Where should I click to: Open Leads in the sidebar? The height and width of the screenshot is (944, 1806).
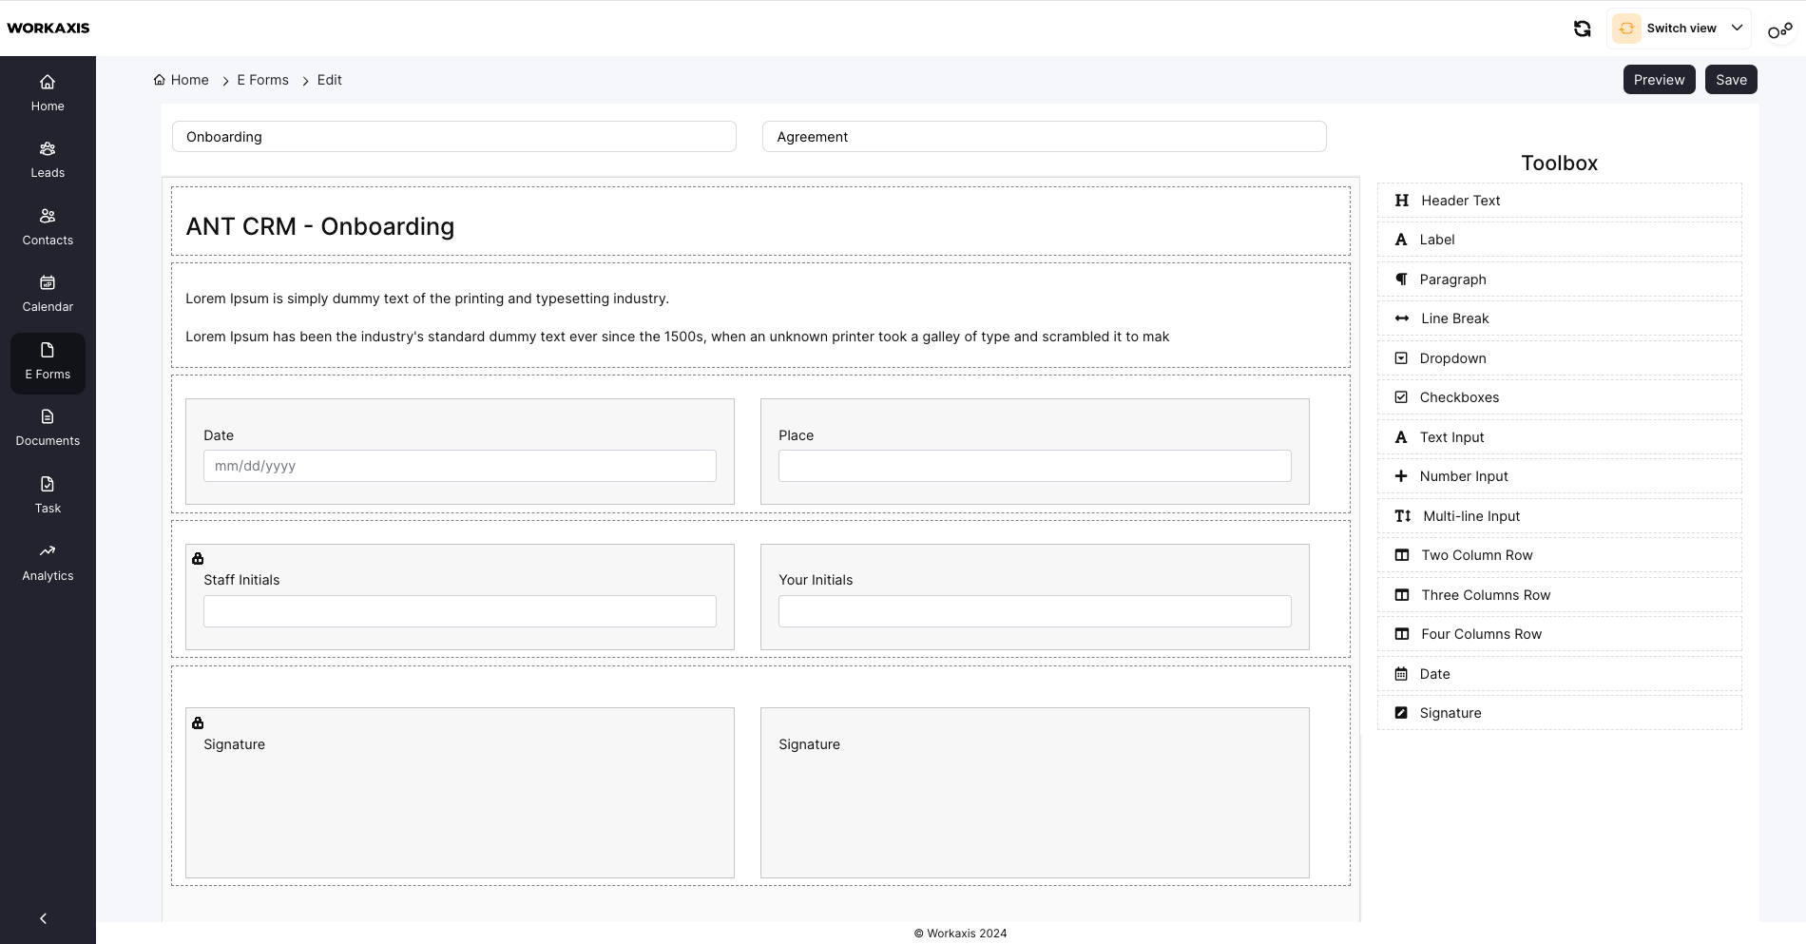[48, 160]
